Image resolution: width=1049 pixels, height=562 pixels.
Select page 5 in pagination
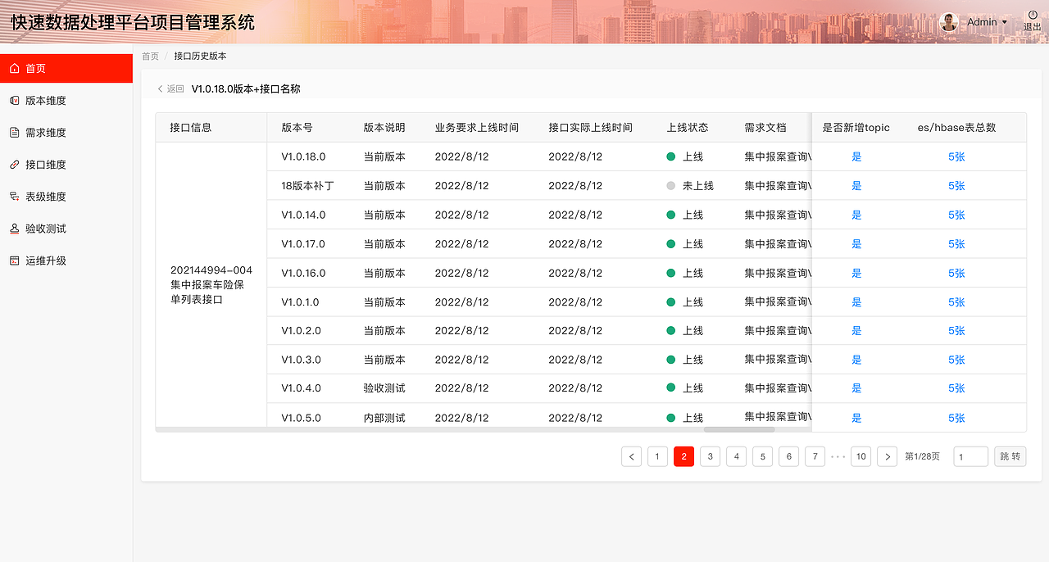[x=762, y=456]
